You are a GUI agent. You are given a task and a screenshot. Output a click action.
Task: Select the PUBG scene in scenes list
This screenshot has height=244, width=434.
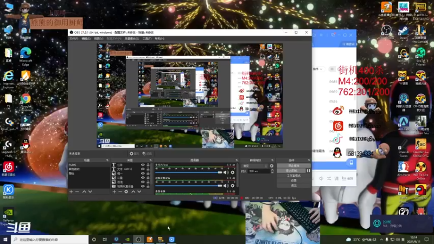click(89, 165)
